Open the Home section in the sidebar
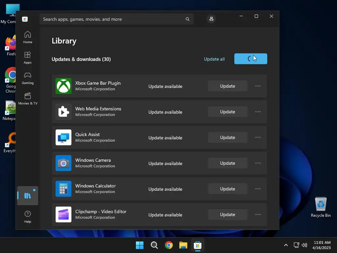This screenshot has width=337, height=253. (28, 37)
